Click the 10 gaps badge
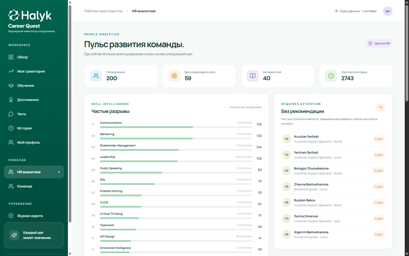409x256 pixels. (x=378, y=171)
